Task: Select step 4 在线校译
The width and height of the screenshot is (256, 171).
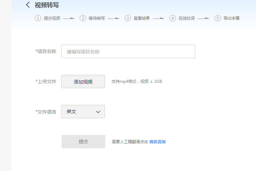Action: pos(182,18)
